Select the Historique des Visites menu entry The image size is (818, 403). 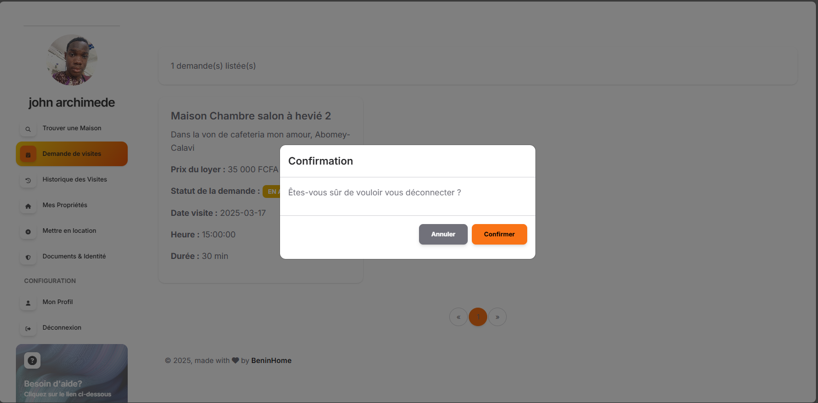click(x=74, y=179)
